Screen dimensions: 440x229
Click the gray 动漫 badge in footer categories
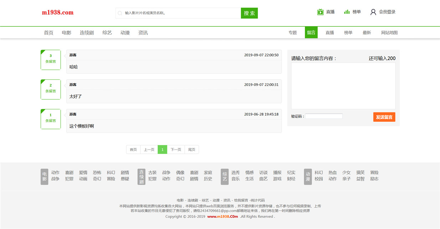308,177
